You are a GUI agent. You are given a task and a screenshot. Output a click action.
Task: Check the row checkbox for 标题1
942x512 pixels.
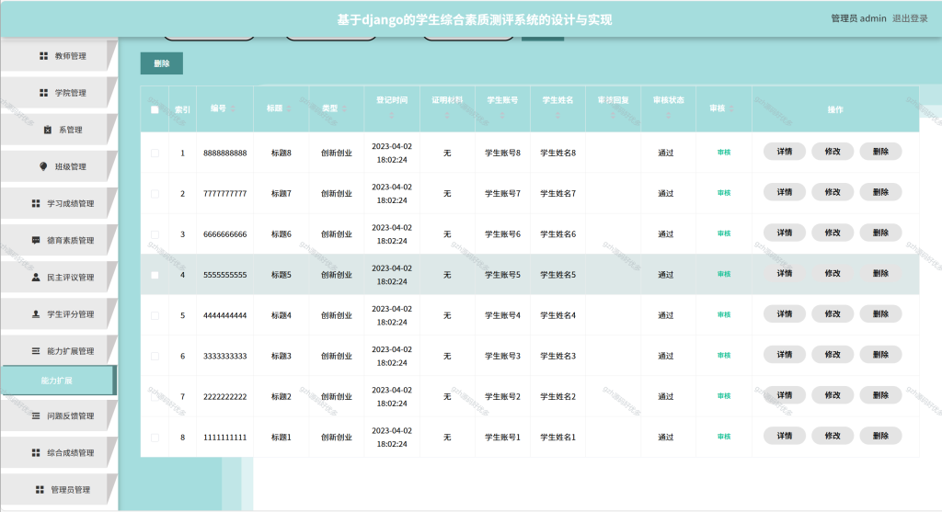coord(155,438)
